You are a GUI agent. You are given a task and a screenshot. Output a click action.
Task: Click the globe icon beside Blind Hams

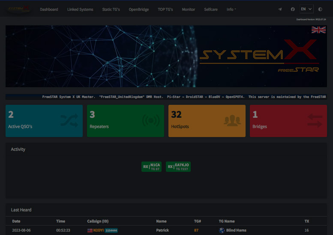pos(222,230)
